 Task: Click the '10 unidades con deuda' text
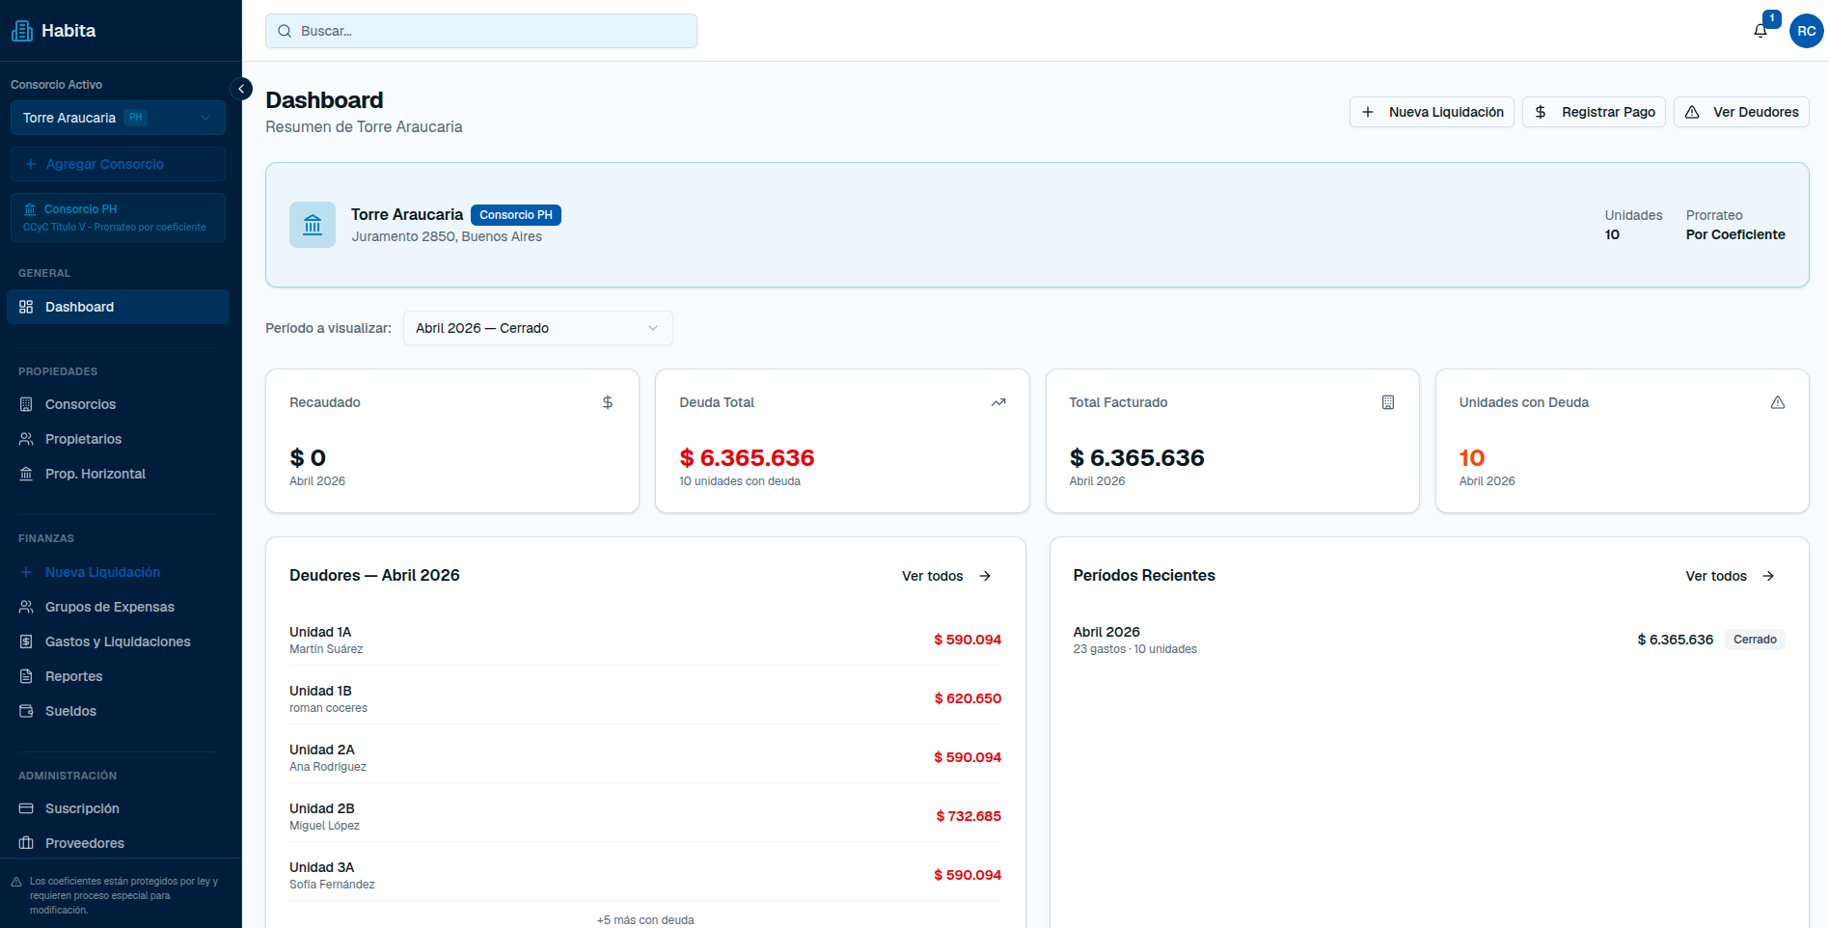click(740, 481)
